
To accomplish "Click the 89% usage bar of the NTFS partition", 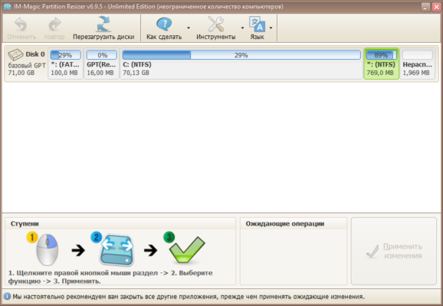I will [x=381, y=55].
